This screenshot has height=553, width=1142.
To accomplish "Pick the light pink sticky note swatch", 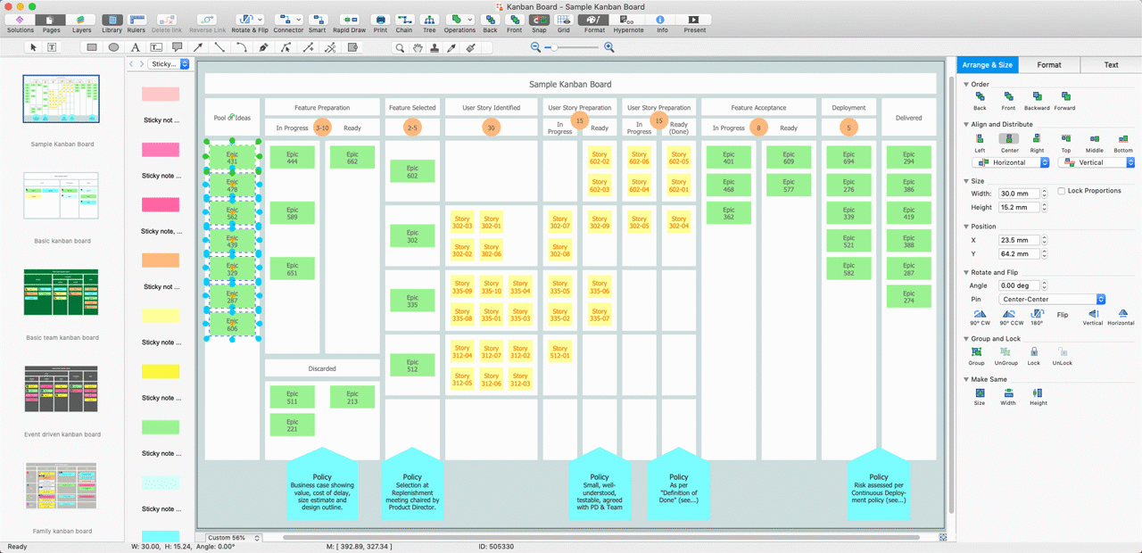I will 161,94.
